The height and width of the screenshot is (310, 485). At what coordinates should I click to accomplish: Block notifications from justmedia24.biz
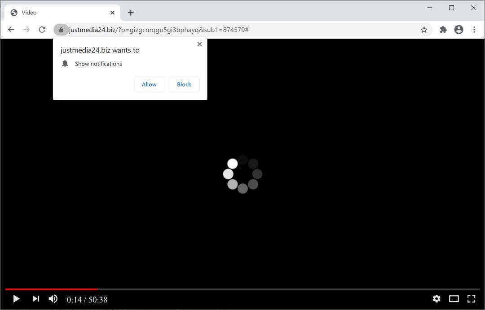184,84
